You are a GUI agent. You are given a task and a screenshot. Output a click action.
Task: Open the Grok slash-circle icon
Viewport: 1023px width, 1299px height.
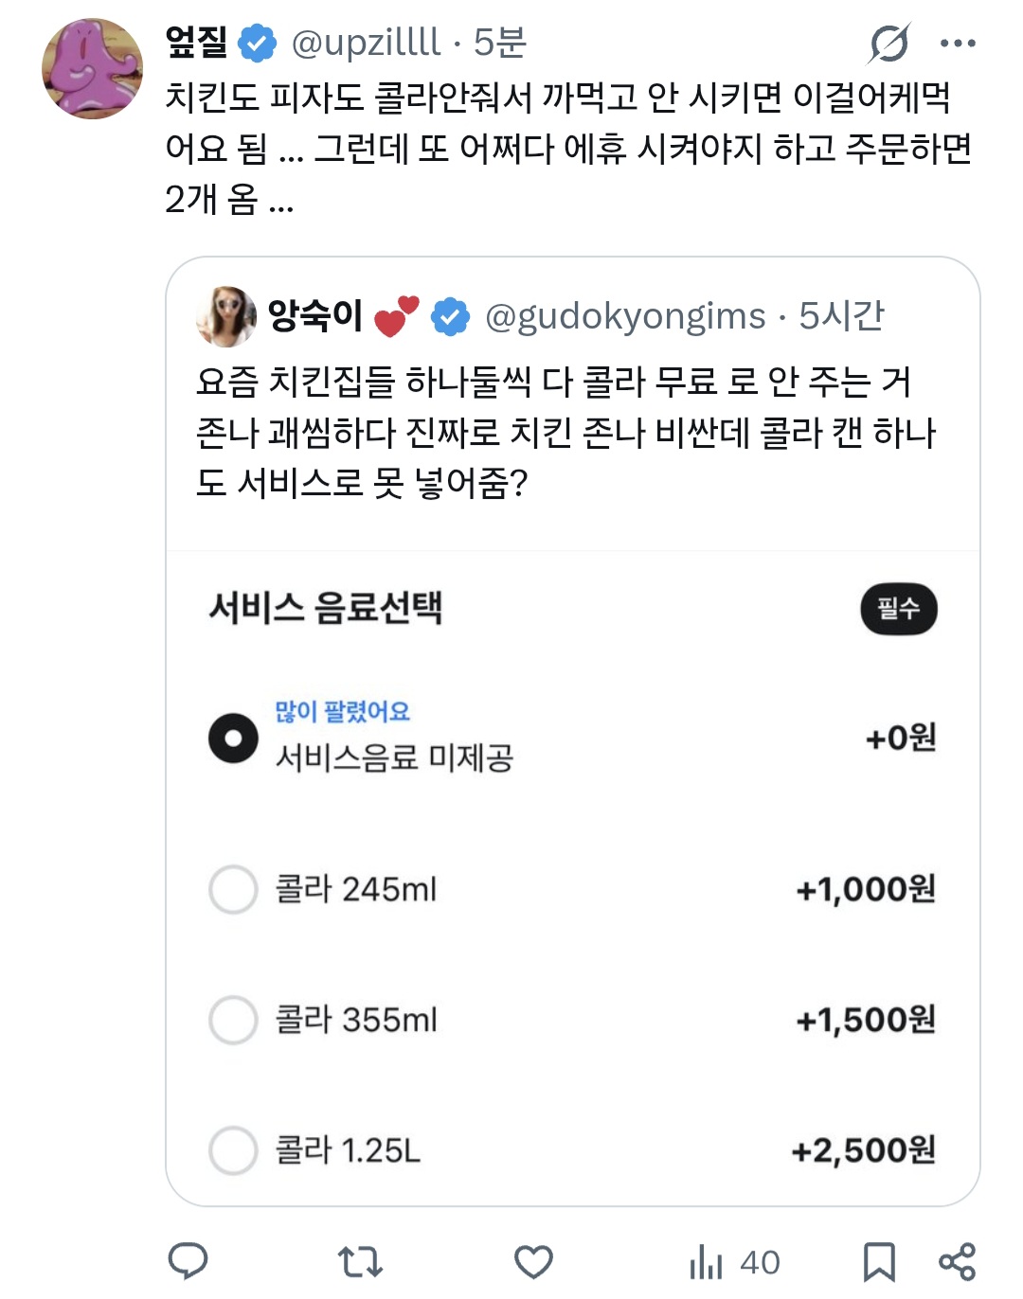[x=889, y=43]
